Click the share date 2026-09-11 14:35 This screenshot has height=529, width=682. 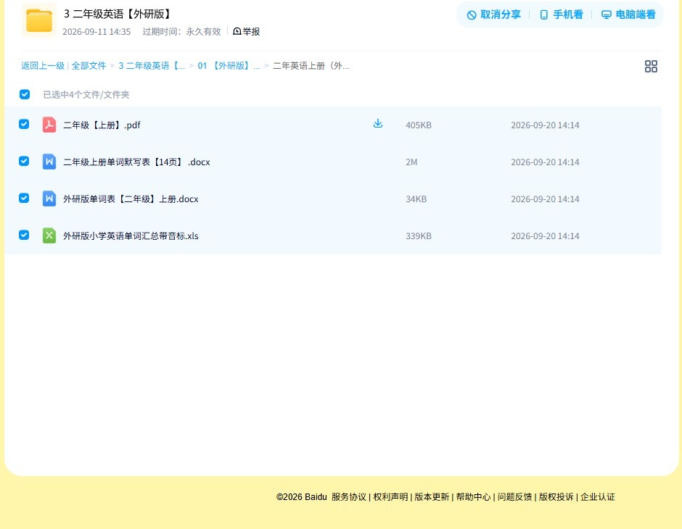96,32
